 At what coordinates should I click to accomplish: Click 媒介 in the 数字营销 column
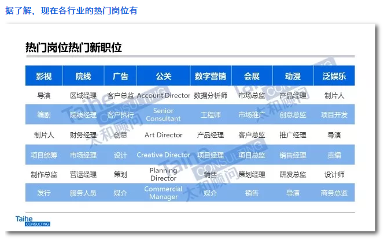pos(211,193)
